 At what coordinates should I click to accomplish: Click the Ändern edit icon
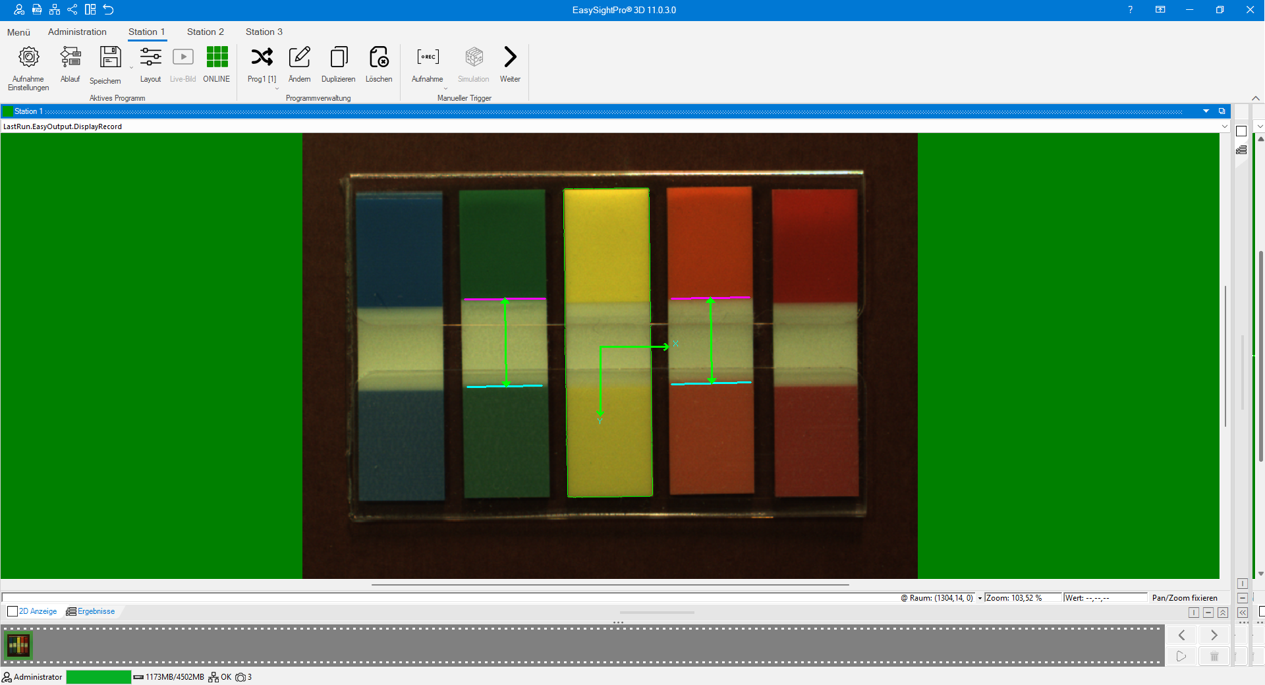pos(299,58)
